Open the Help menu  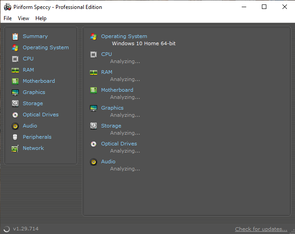pos(41,18)
